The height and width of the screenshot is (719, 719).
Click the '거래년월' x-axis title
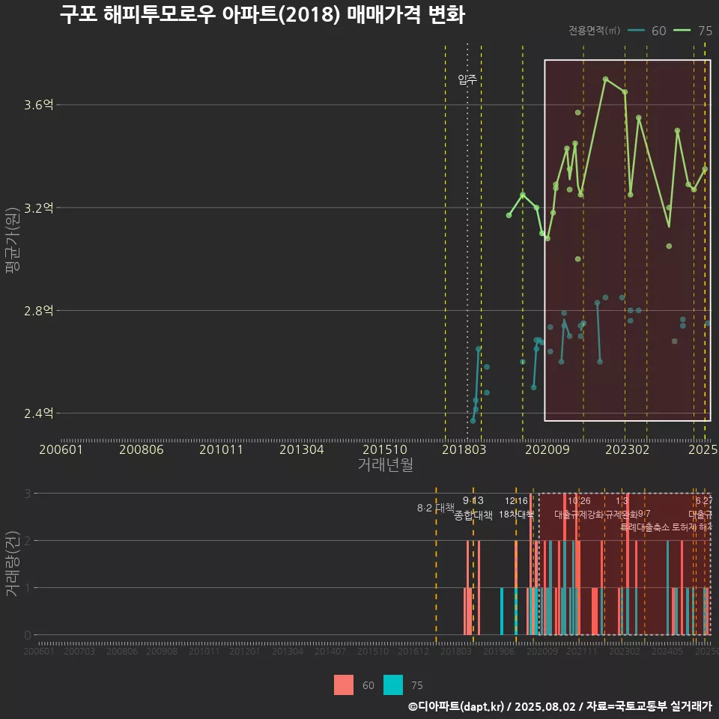(x=385, y=464)
